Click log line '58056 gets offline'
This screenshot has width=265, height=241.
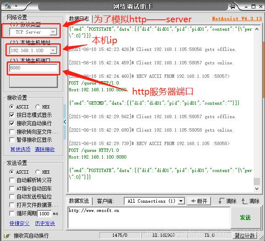pyautogui.click(x=152, y=49)
